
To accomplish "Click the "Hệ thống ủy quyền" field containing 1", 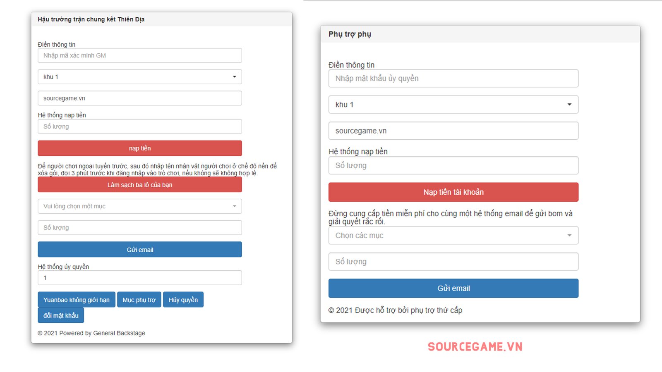I will (x=139, y=278).
